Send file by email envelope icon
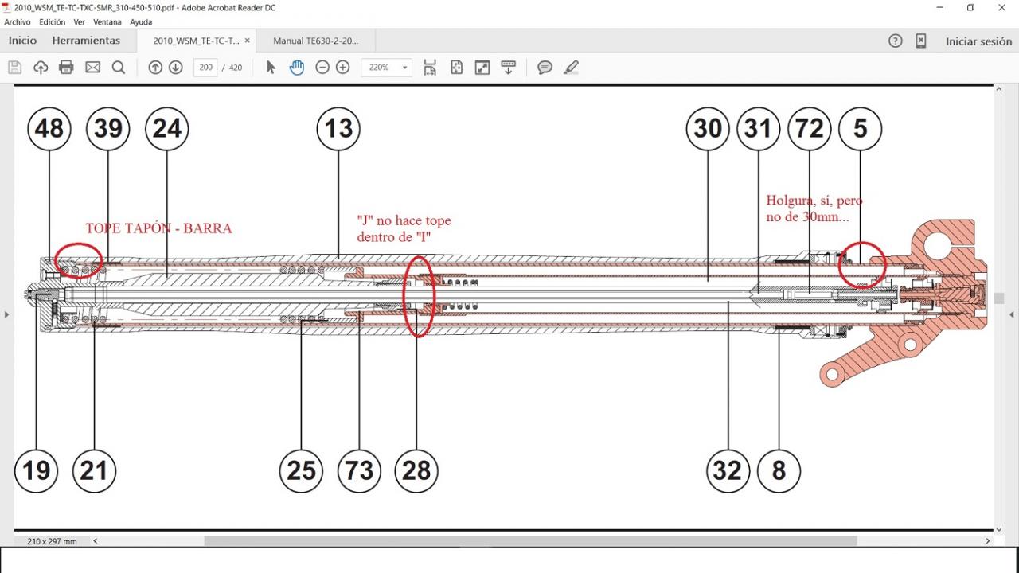 click(x=92, y=68)
